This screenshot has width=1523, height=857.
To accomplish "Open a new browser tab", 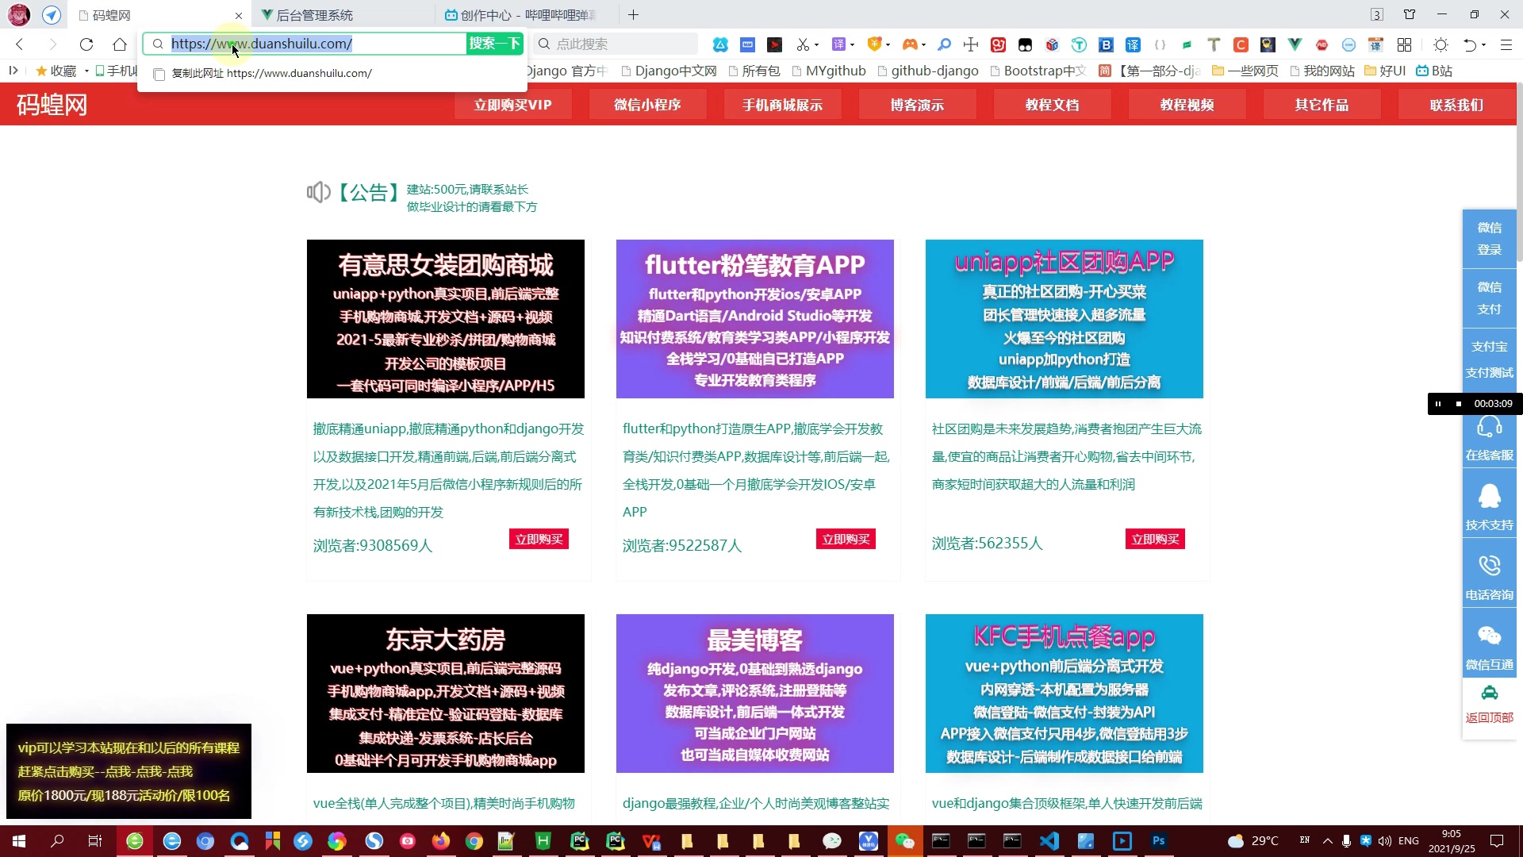I will (x=633, y=15).
